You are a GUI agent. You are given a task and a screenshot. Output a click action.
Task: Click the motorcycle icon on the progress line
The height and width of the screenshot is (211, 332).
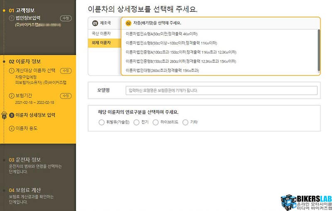click(x=4, y=115)
